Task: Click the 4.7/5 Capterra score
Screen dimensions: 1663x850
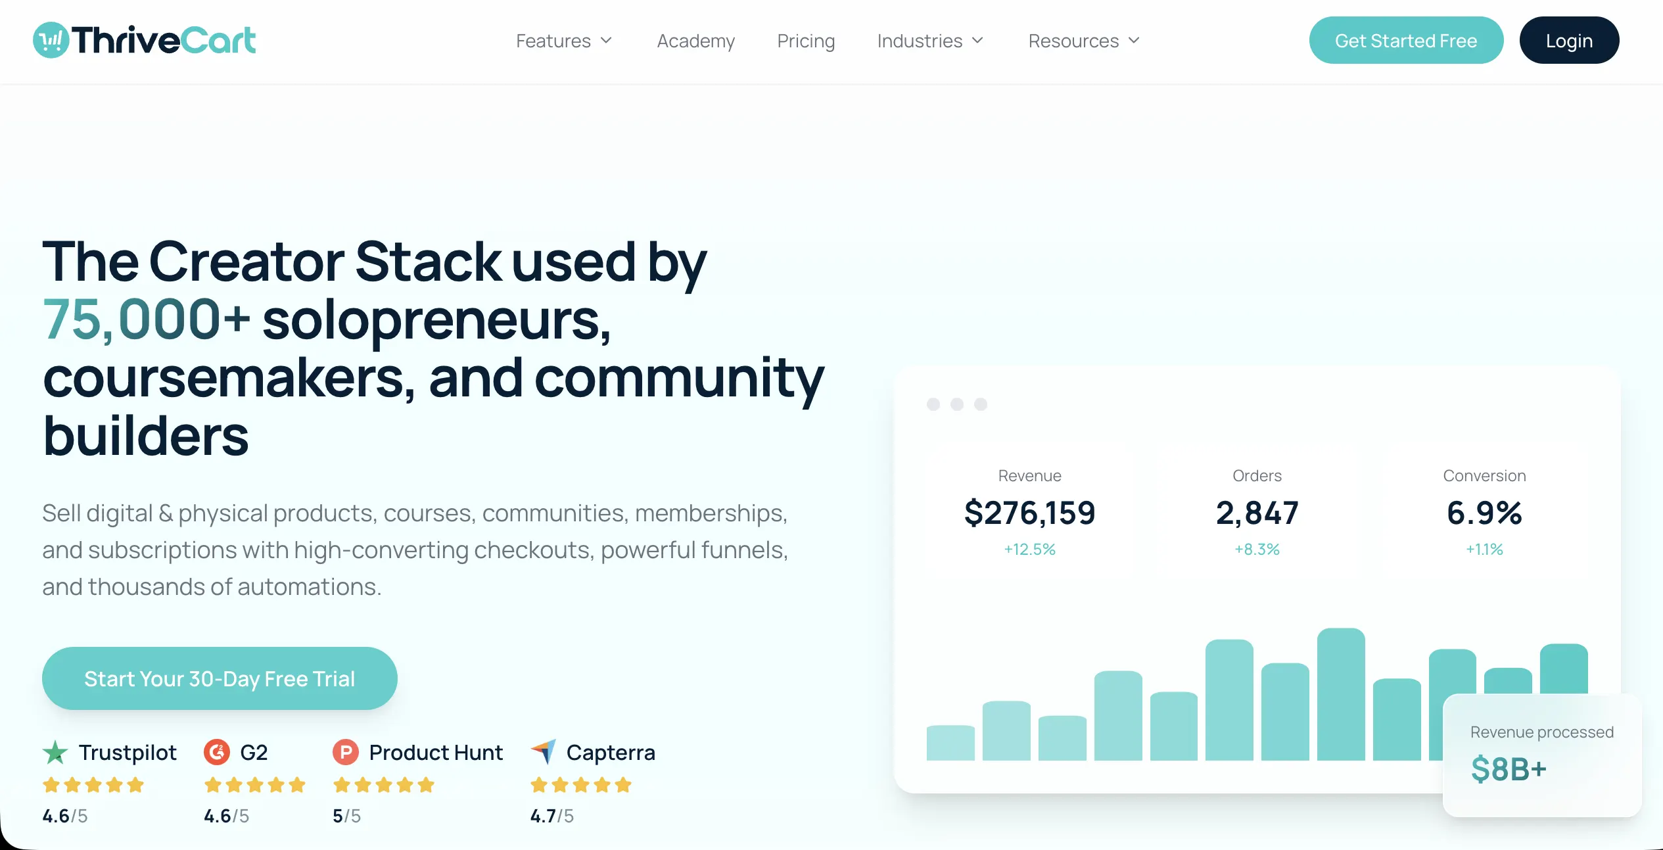Action: pyautogui.click(x=552, y=816)
